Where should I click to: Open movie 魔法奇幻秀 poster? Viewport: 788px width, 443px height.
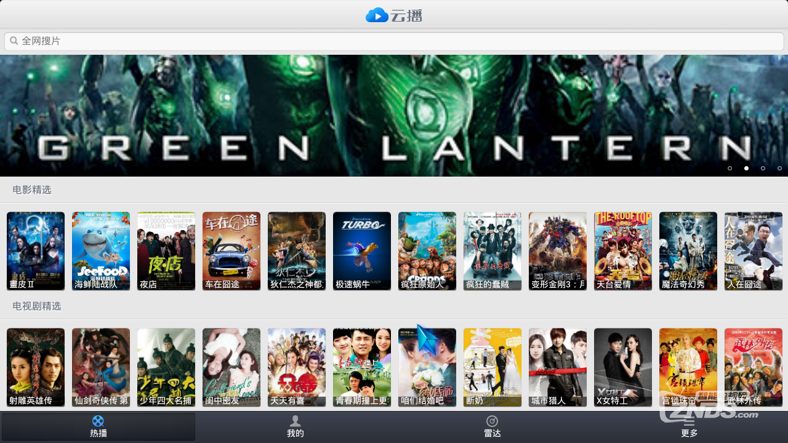click(688, 251)
